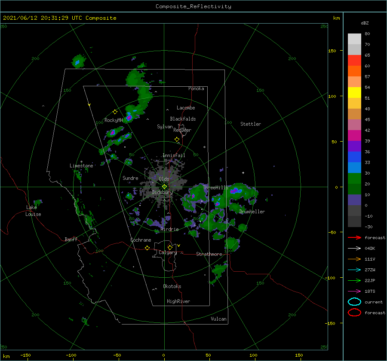Click the storm cell northeast of RockyMH
This screenshot has height=361, width=387.
coord(129,118)
